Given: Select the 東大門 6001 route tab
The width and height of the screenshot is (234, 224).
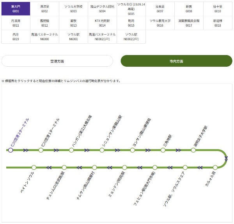Looking at the screenshot, I should (16, 9).
